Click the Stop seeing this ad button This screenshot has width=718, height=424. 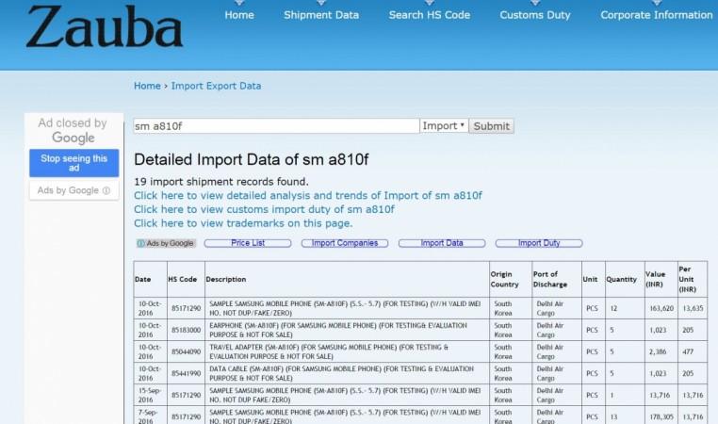coord(73,162)
